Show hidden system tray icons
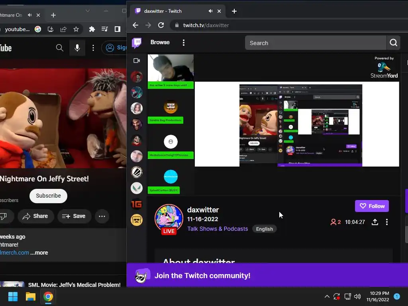Image resolution: width=408 pixels, height=306 pixels. [x=327, y=296]
